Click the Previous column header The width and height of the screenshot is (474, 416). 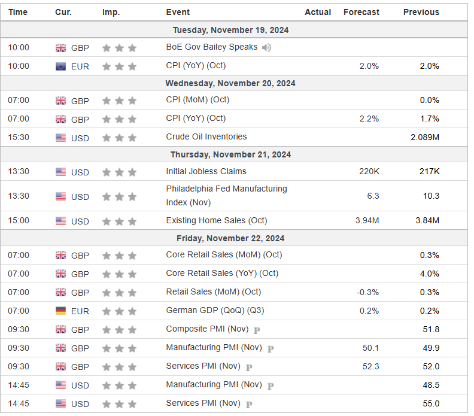(x=421, y=12)
